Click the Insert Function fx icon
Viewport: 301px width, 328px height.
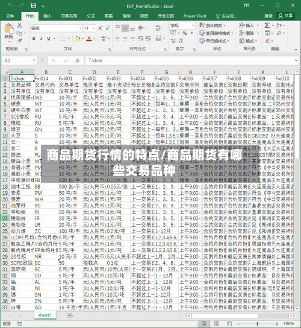[78, 61]
